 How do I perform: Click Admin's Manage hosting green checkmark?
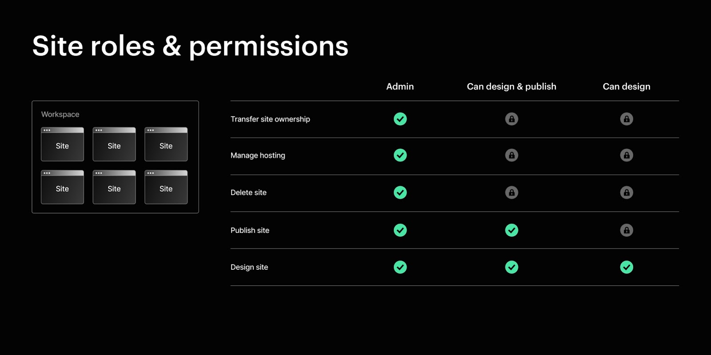point(400,155)
